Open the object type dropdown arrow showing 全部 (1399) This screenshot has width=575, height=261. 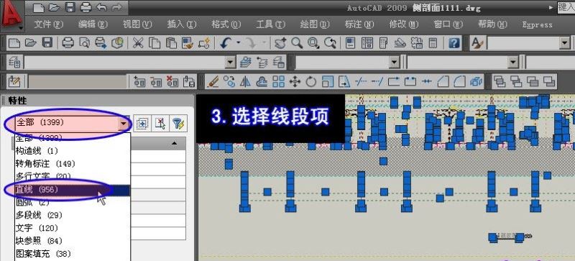point(124,124)
